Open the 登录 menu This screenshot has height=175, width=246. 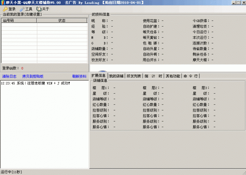(x=9, y=9)
